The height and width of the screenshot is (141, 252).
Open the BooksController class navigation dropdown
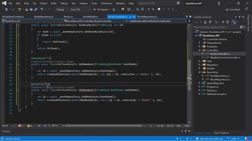tap(94, 21)
